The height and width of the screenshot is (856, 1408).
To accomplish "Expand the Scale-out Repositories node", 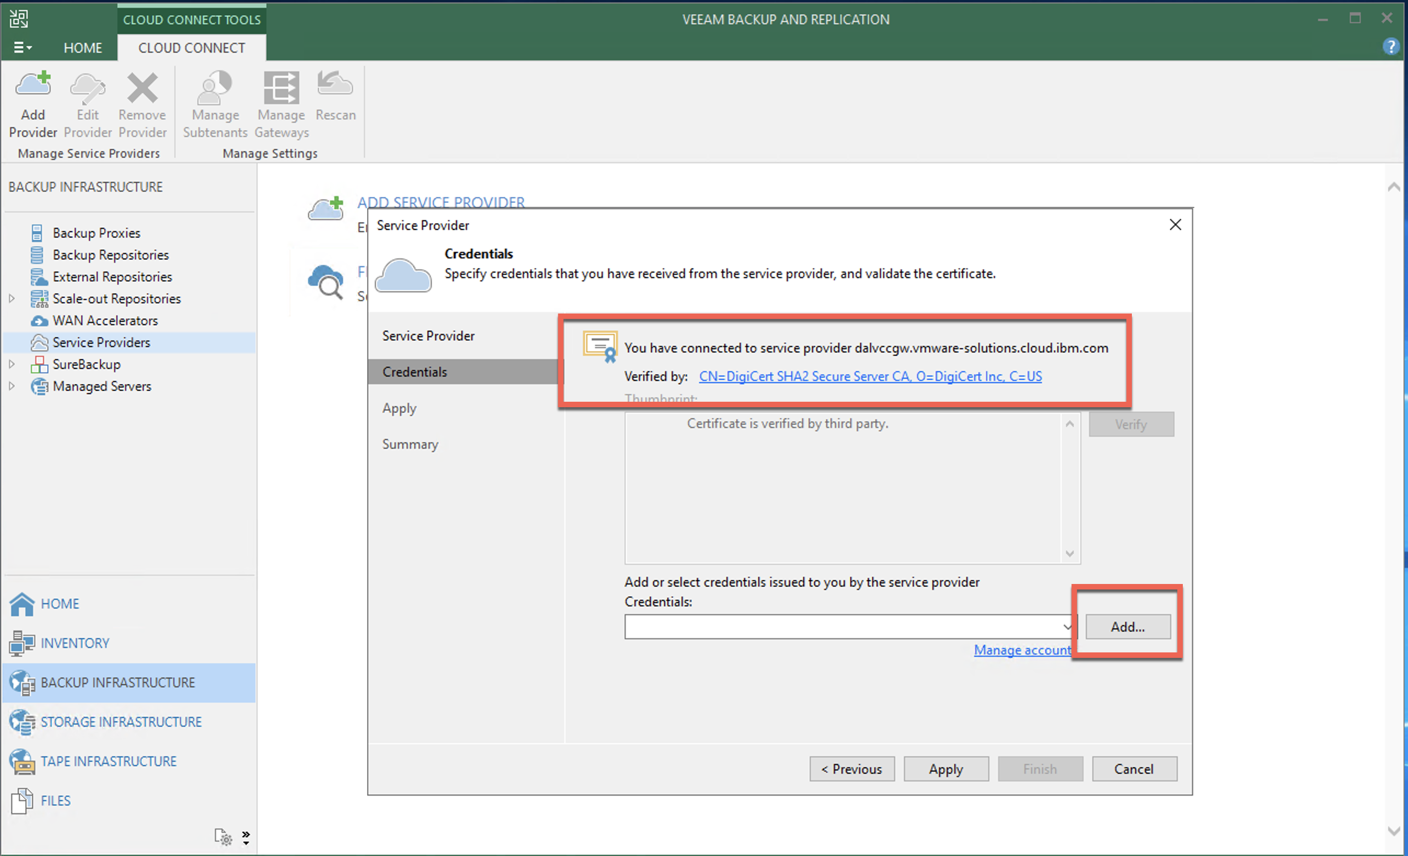I will (x=12, y=299).
